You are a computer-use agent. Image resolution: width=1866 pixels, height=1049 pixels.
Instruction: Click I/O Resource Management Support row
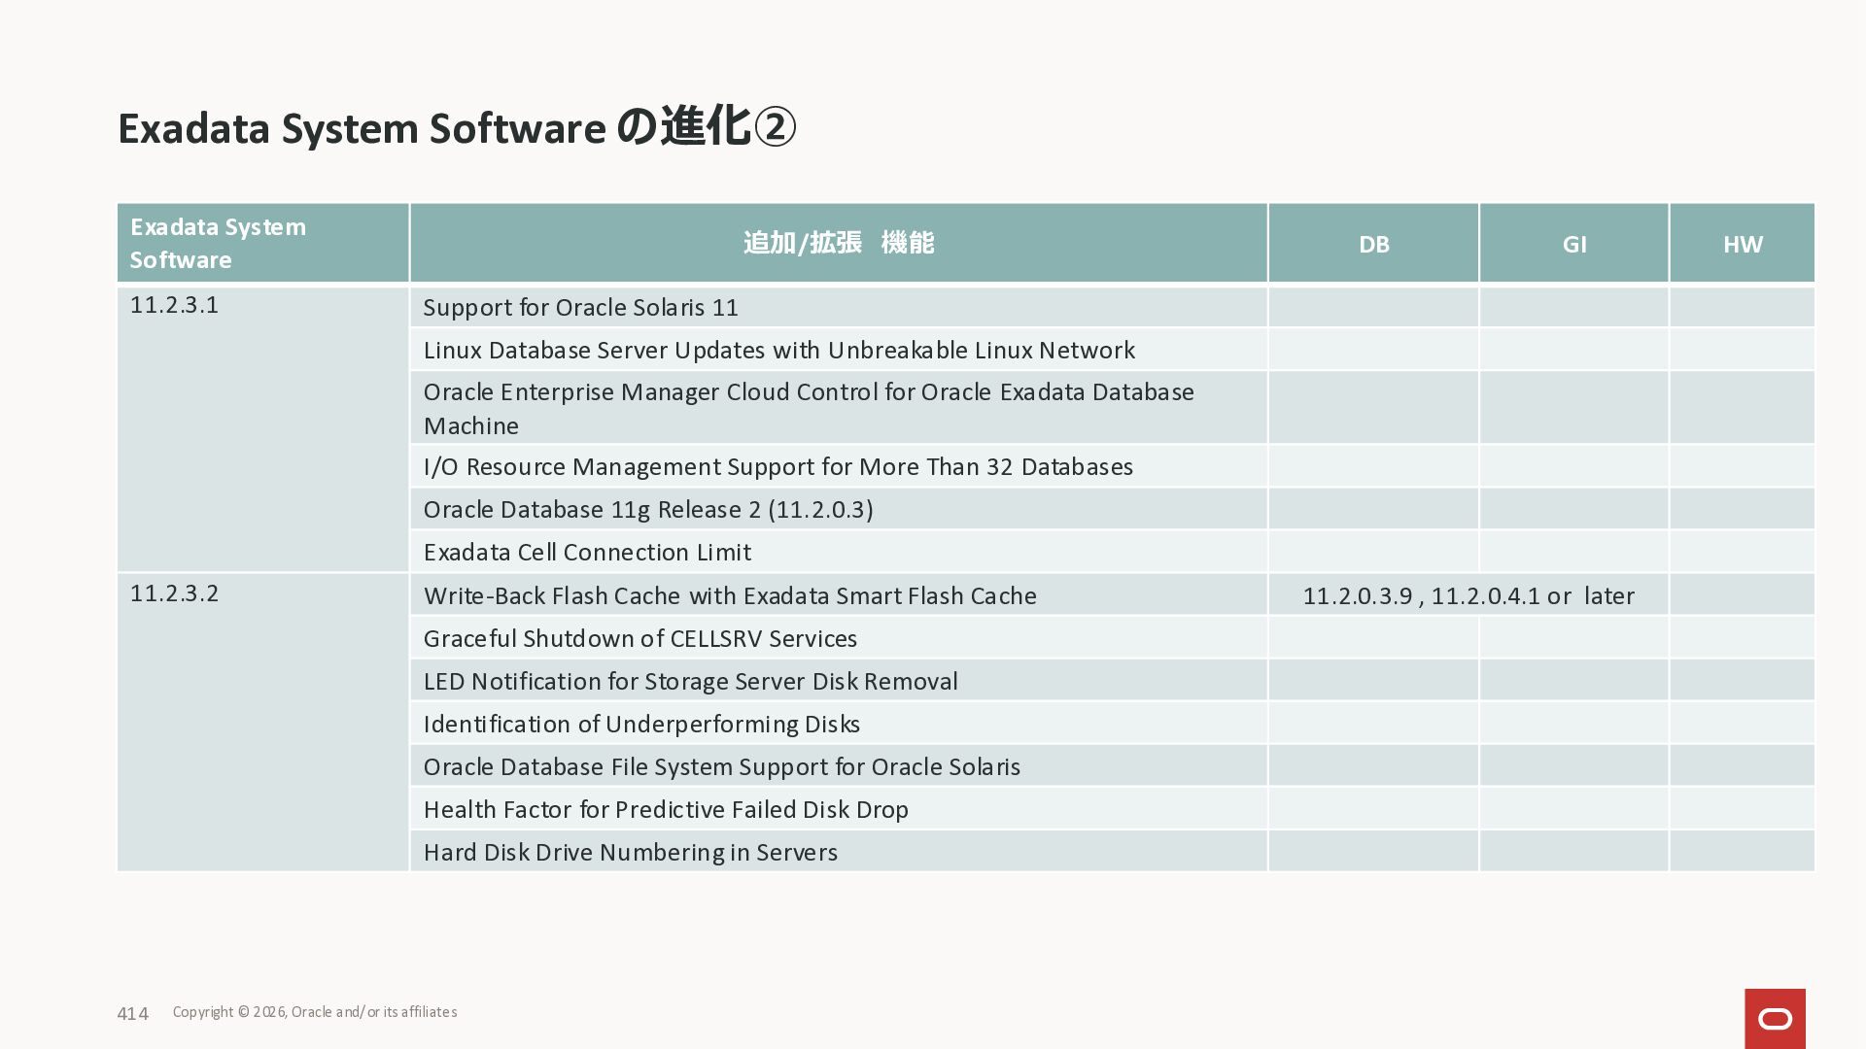[777, 467]
